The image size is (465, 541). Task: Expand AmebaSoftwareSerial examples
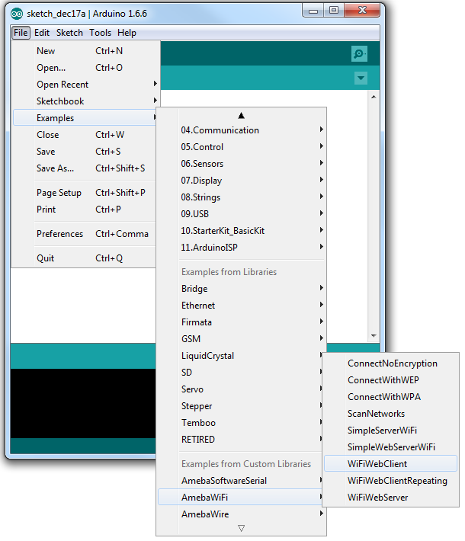tap(240, 481)
